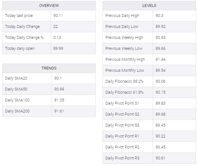This screenshot has width=197, height=166.
Task: Click the Daily Fibonacci 38.2% label
Action: 125,81
